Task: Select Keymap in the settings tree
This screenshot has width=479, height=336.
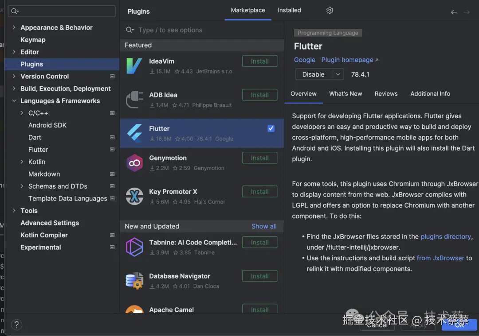Action: (33, 40)
